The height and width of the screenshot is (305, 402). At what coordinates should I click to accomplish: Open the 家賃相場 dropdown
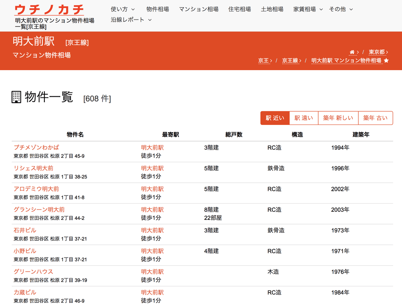(304, 9)
